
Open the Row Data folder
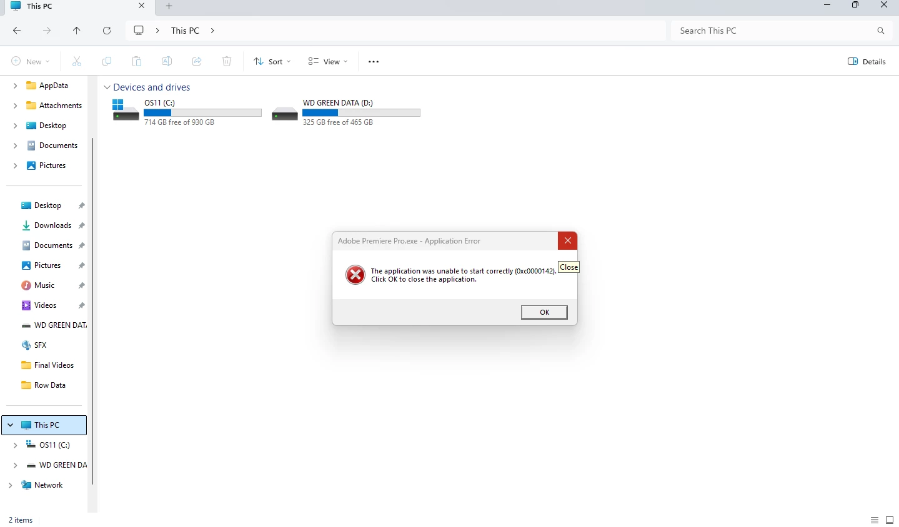point(49,385)
